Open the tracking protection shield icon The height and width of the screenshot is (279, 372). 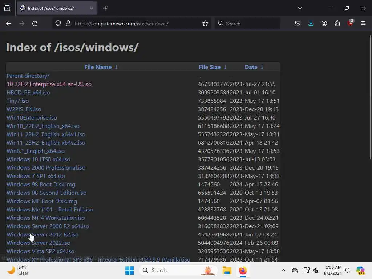tap(58, 24)
